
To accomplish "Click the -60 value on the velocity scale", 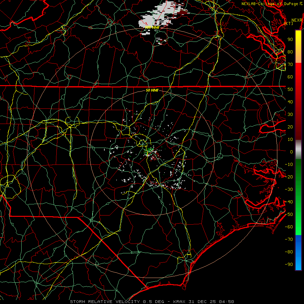I will tap(289, 227).
